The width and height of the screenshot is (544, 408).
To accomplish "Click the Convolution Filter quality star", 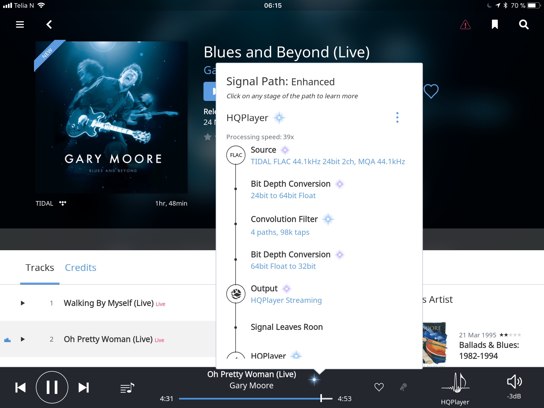I will (328, 219).
